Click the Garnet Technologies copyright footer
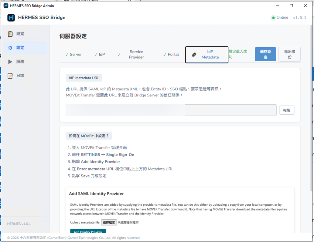Image resolution: width=314 pixels, height=243 pixels. click(74, 238)
